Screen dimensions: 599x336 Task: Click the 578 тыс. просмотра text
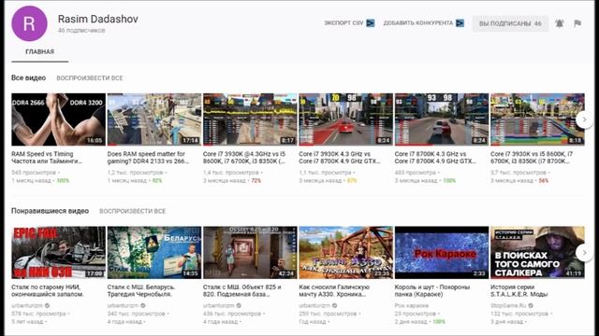pos(39,314)
